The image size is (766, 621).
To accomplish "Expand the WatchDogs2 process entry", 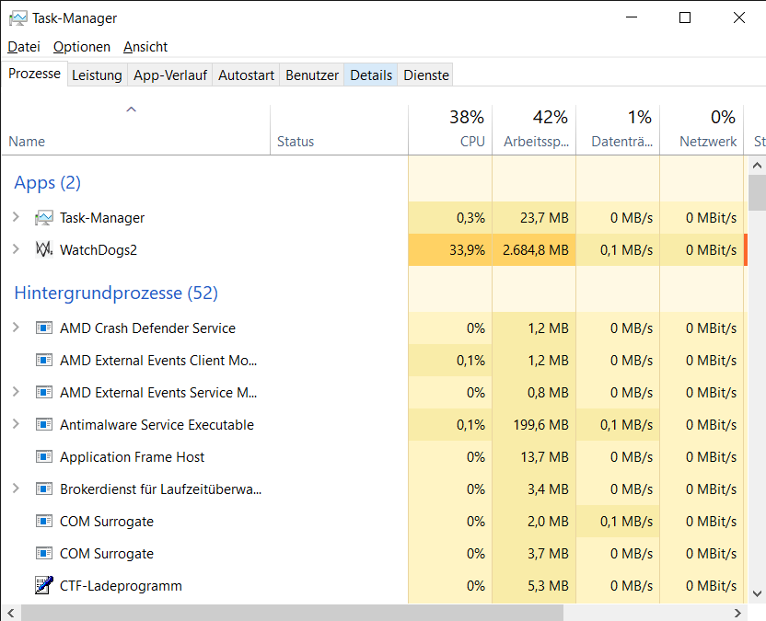I will click(17, 249).
